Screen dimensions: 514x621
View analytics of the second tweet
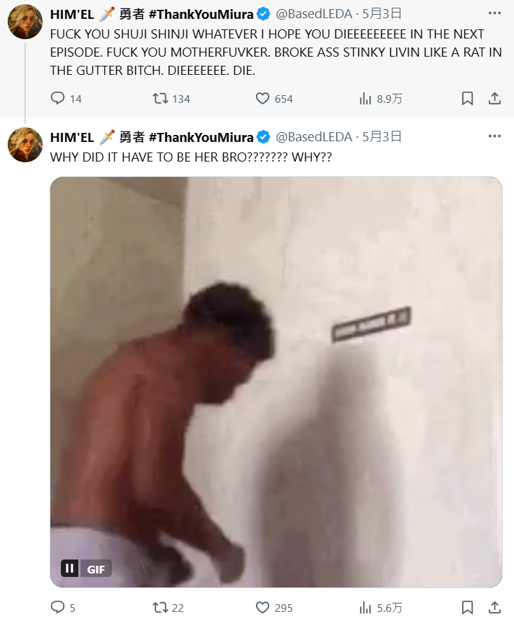click(380, 608)
